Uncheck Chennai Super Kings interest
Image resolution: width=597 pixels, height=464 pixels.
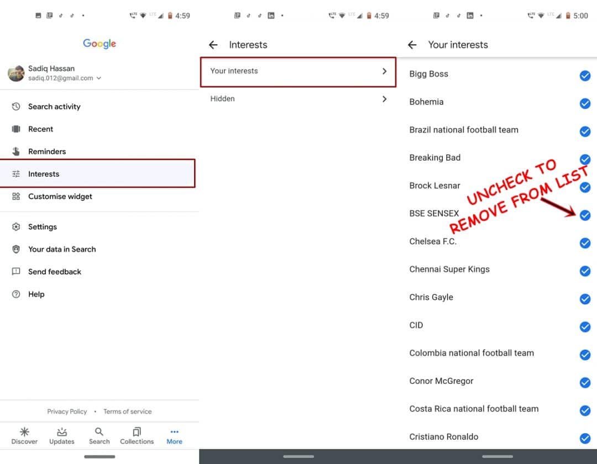pyautogui.click(x=585, y=271)
